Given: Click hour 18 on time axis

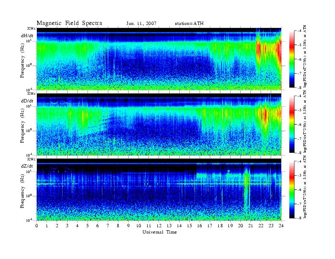Looking at the screenshot, I should coord(220,226).
